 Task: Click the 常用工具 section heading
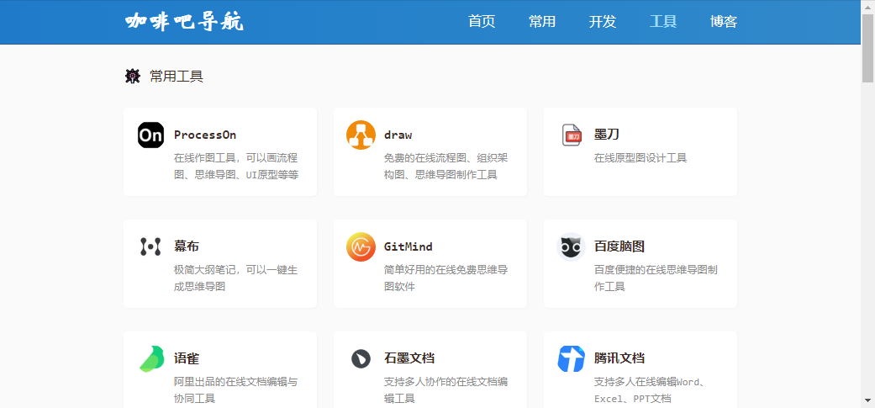coord(177,77)
